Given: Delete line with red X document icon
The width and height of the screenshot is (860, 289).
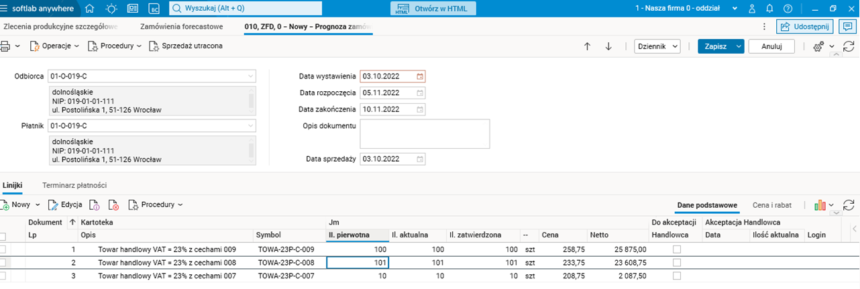Looking at the screenshot, I should [x=113, y=205].
